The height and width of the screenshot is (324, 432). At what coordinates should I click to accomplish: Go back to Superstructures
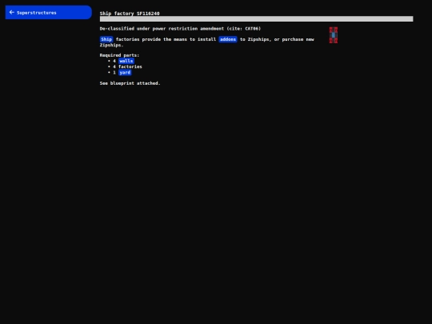(49, 12)
